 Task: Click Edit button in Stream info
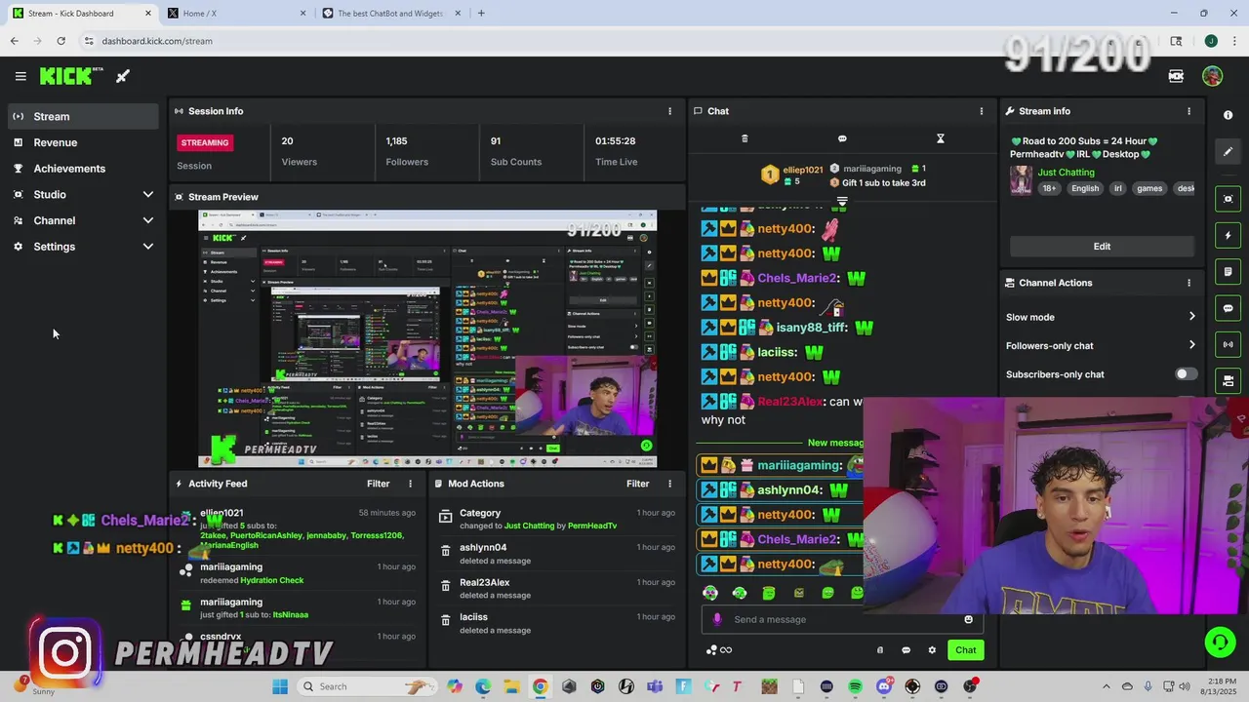[x=1102, y=247]
